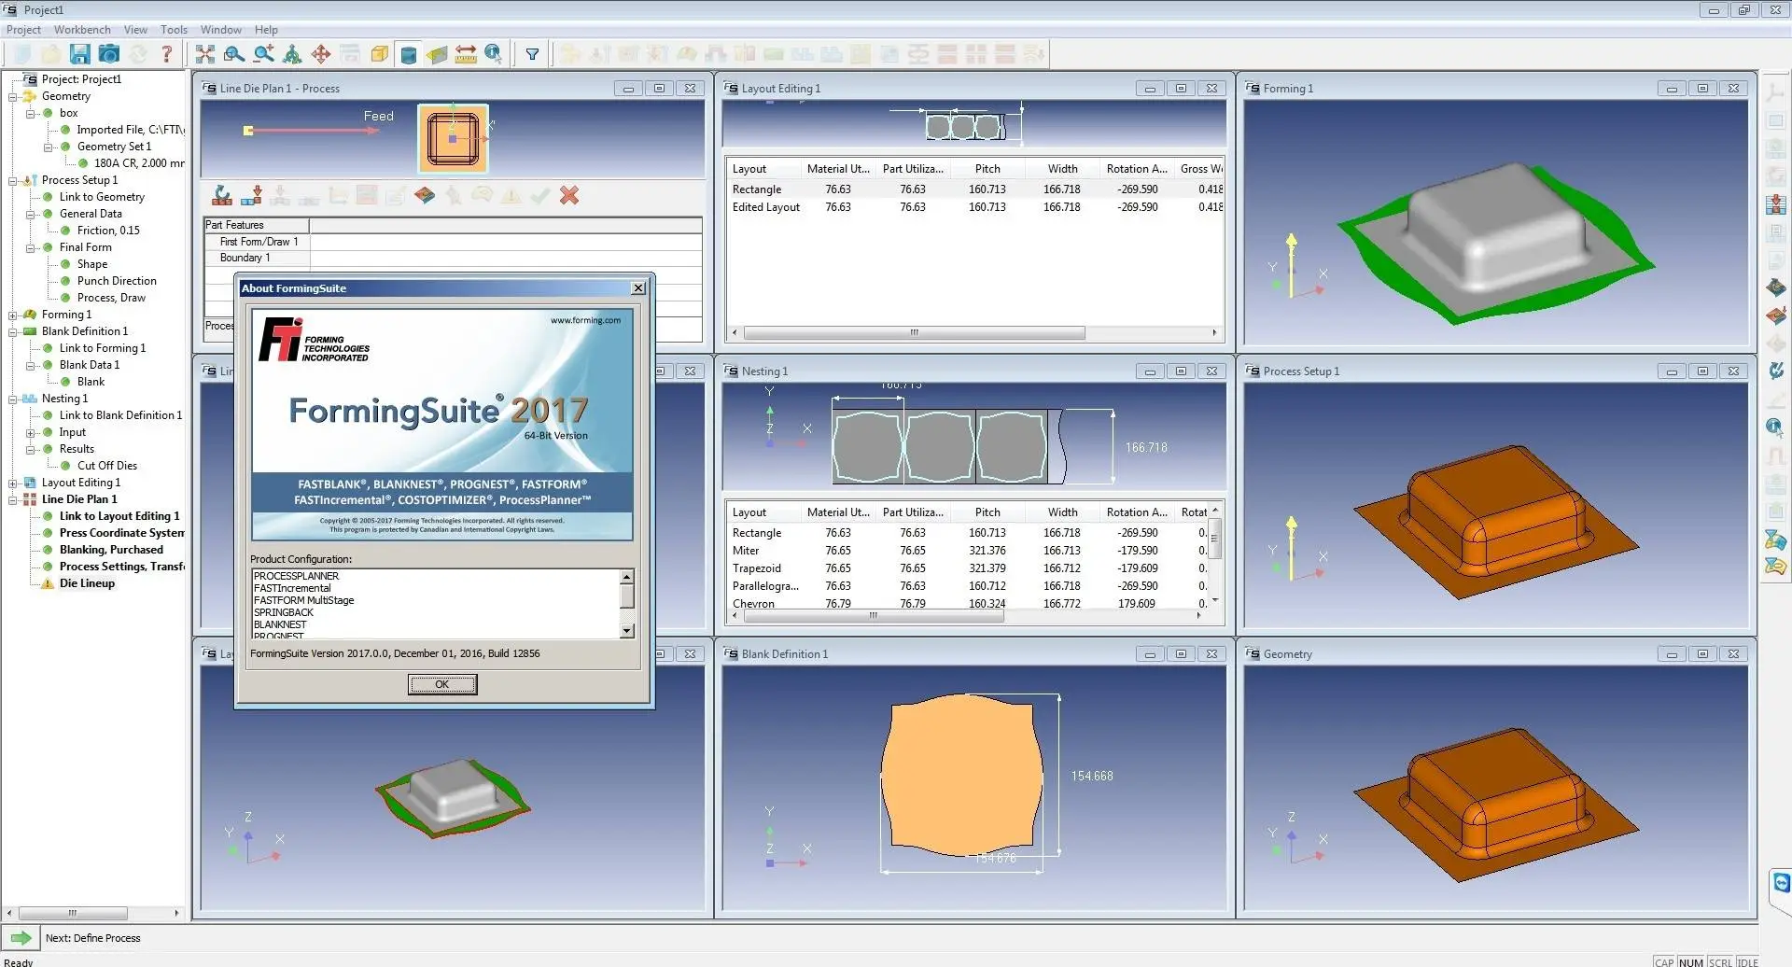Click the refresh stations icon in Line Die Plan
1792x967 pixels.
coord(222,195)
